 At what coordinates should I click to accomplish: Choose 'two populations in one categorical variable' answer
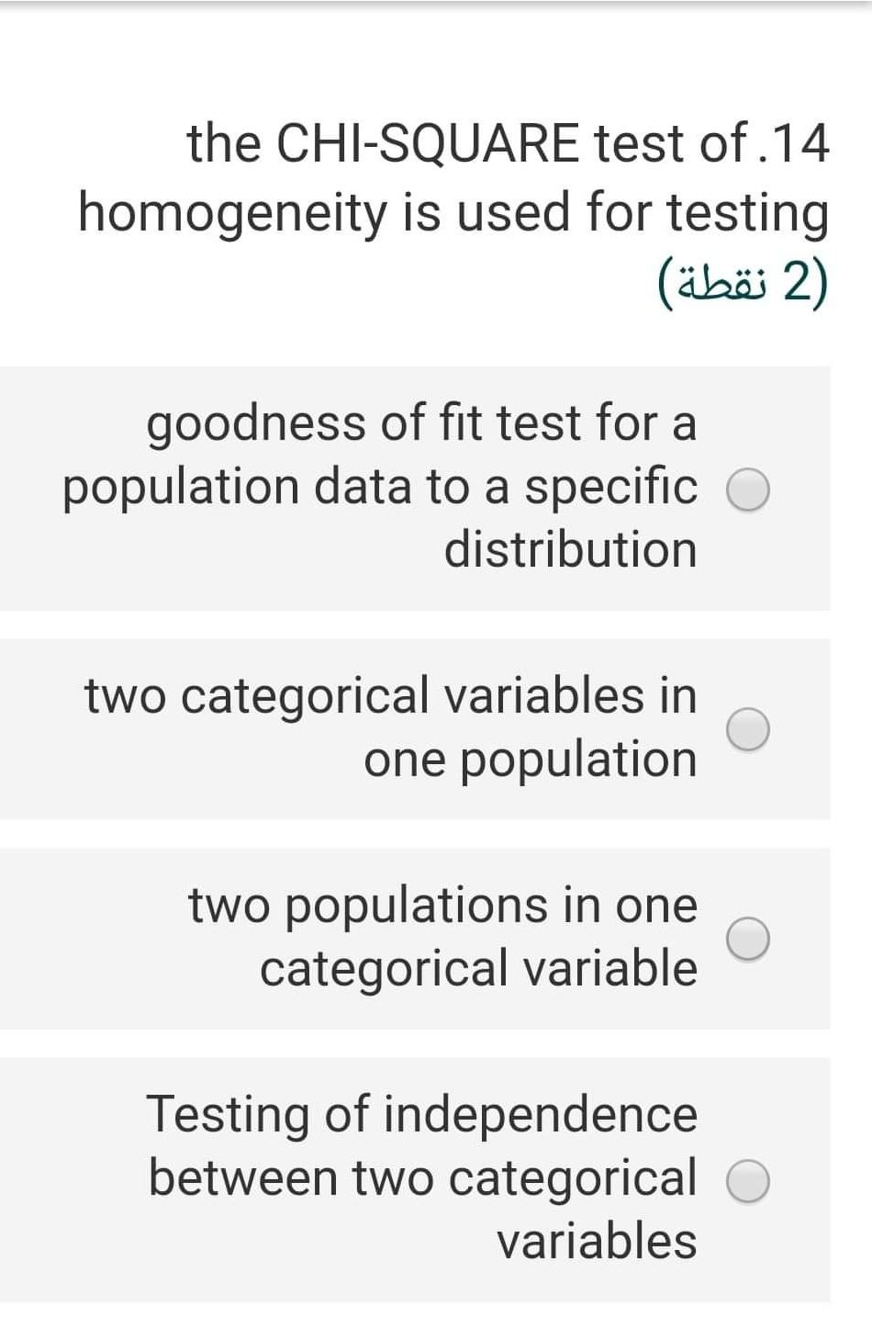[749, 938]
